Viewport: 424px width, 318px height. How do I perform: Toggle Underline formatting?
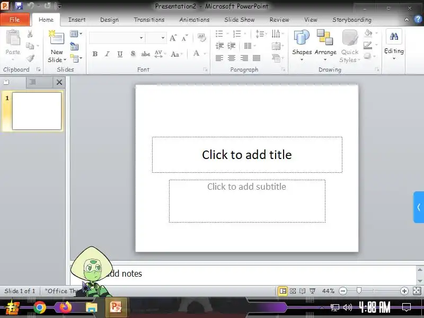pyautogui.click(x=120, y=54)
